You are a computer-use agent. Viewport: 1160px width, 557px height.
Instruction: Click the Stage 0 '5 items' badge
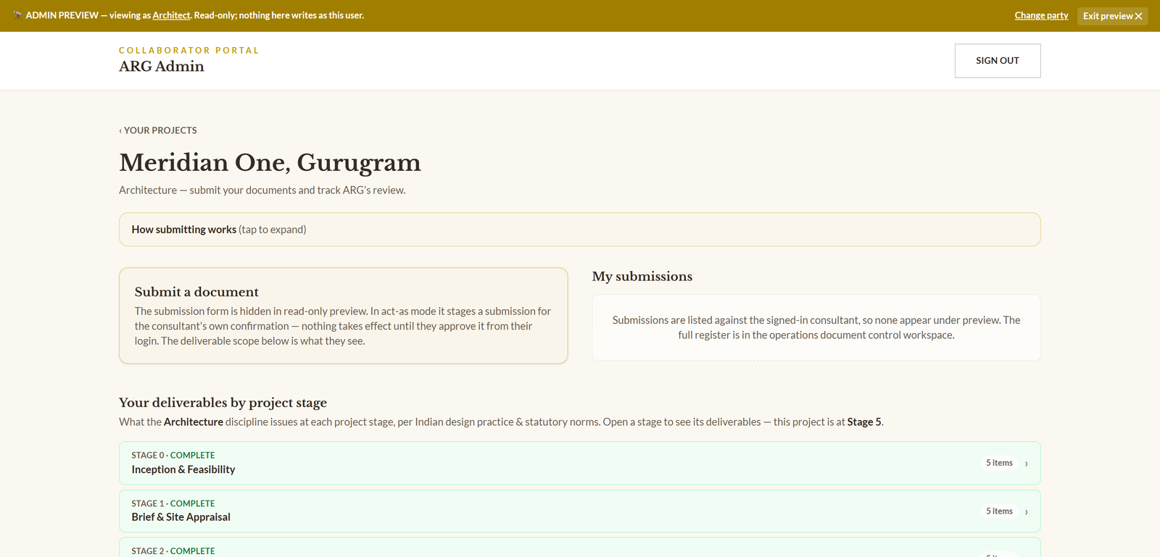(x=999, y=463)
